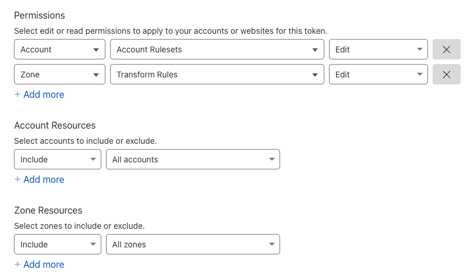The height and width of the screenshot is (280, 474).
Task: Click Add more under Account Resources
Action: pos(39,179)
